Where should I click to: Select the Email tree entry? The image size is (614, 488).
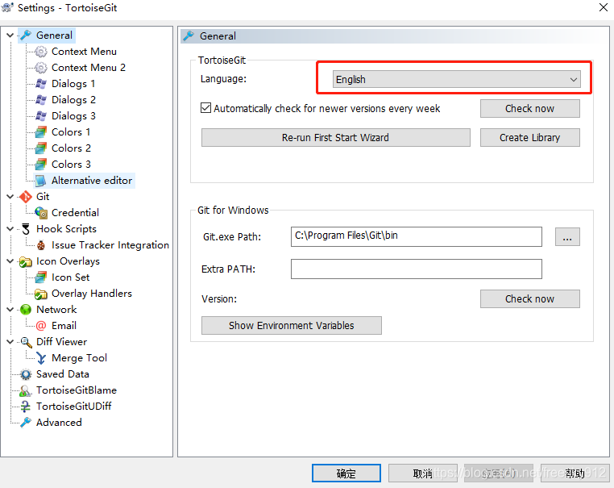(x=64, y=325)
